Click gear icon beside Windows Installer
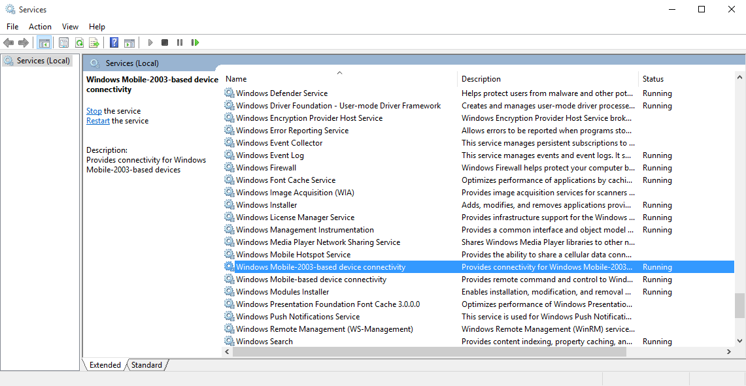The height and width of the screenshot is (386, 746). click(x=229, y=205)
